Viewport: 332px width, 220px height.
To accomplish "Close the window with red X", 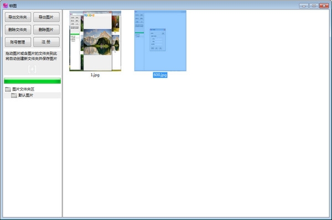I will coord(324,6).
